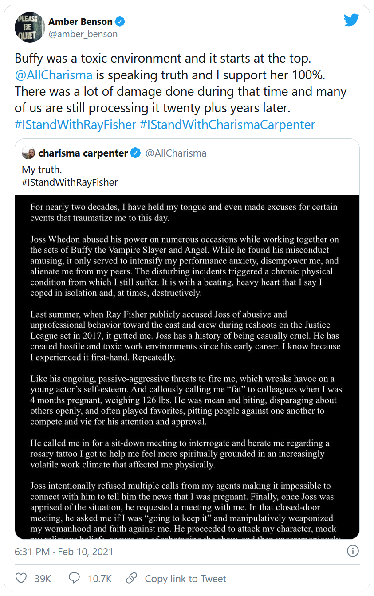Viewport: 374px width, 596px height.
Task: Like the tweet with heart icon
Action: 21,578
